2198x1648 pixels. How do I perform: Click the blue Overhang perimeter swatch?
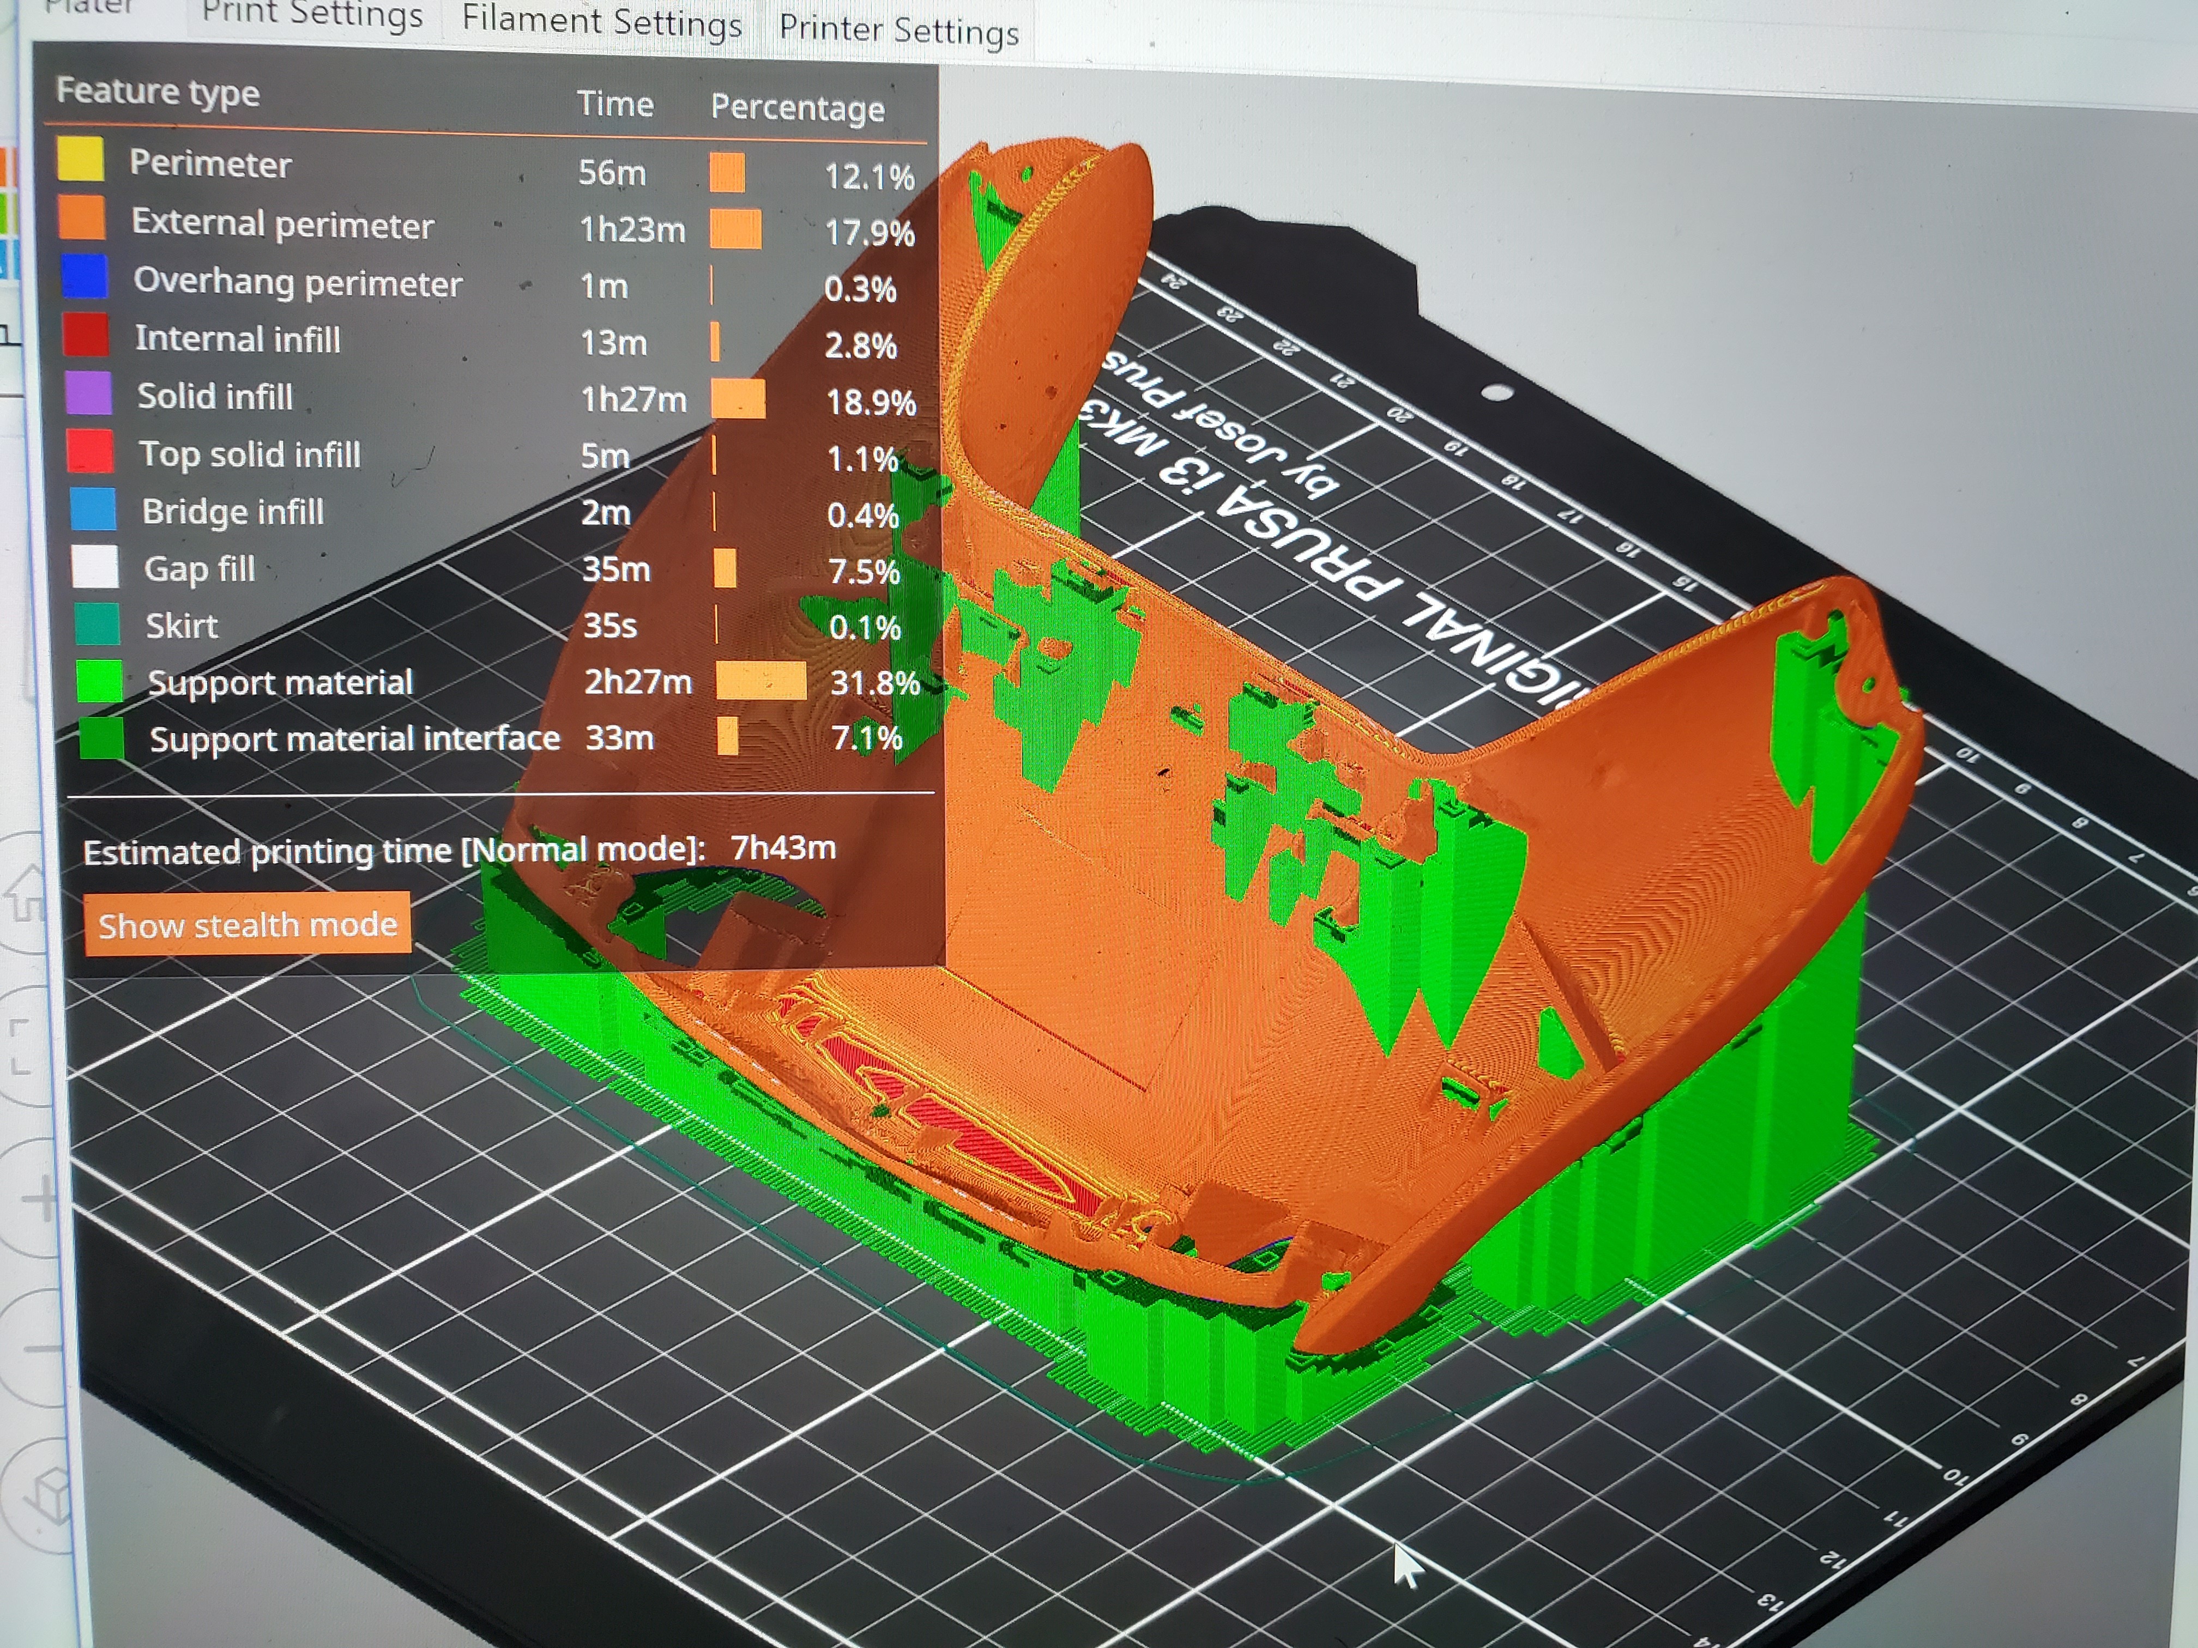(x=86, y=276)
